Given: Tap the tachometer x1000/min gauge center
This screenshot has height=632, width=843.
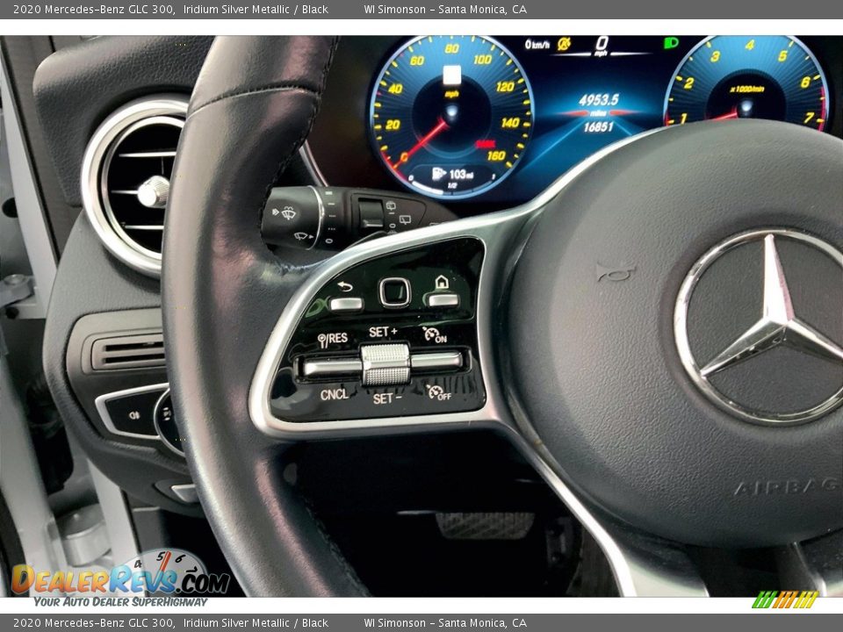Looking at the screenshot, I should [x=746, y=105].
